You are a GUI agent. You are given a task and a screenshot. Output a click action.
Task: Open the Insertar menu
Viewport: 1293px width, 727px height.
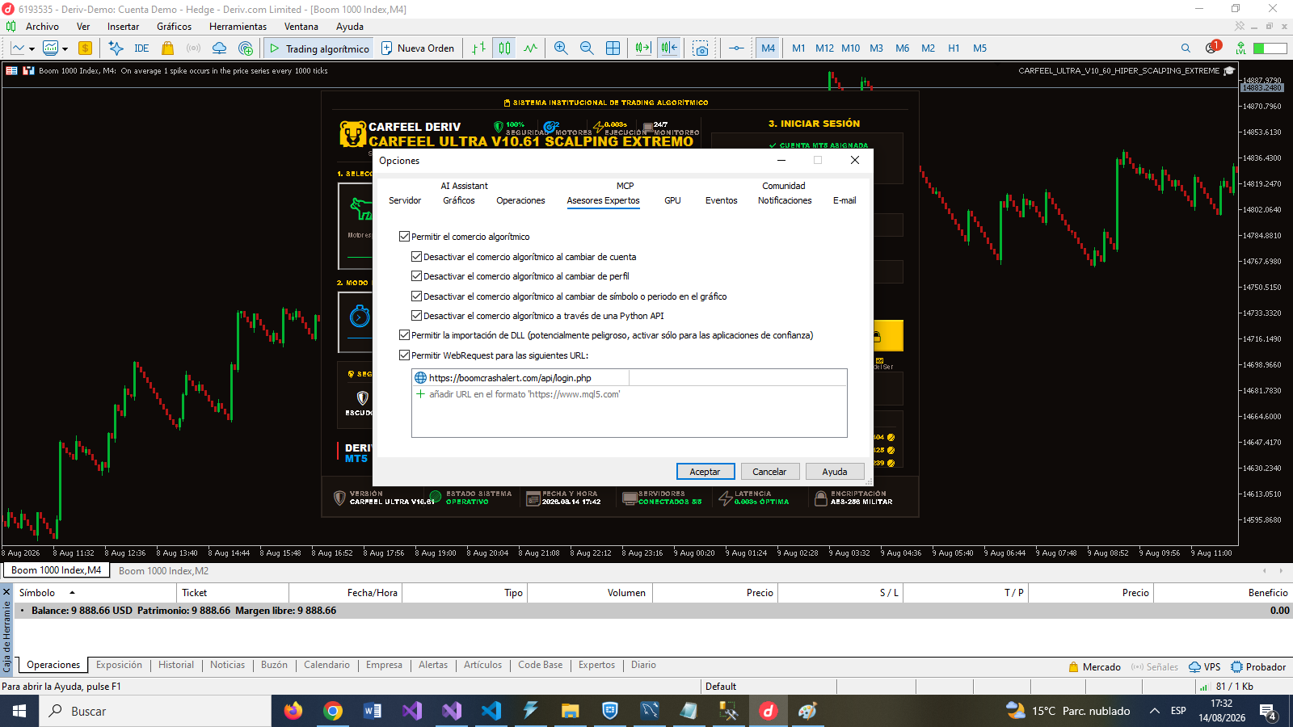[123, 27]
